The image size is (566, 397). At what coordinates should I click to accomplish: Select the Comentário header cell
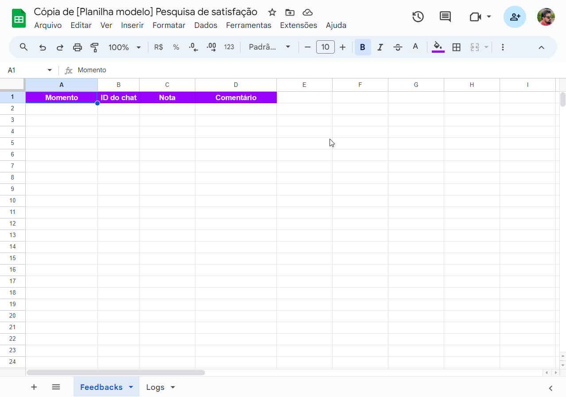tap(236, 97)
